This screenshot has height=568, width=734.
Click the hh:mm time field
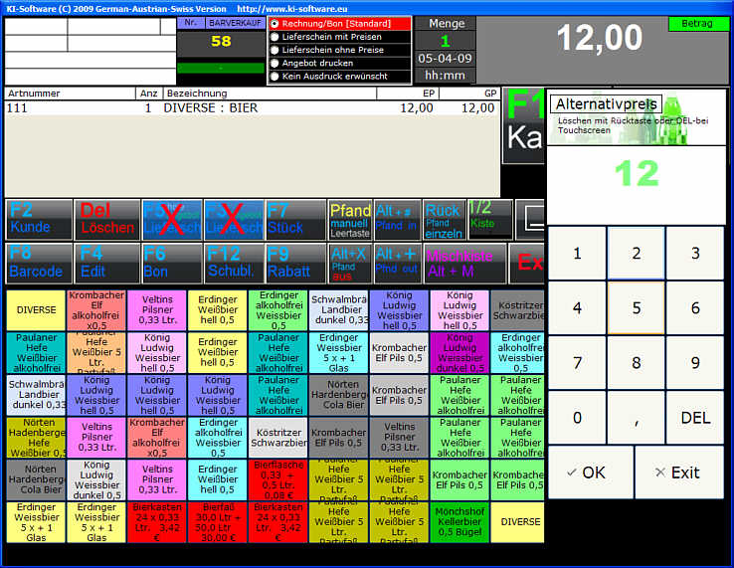point(446,76)
